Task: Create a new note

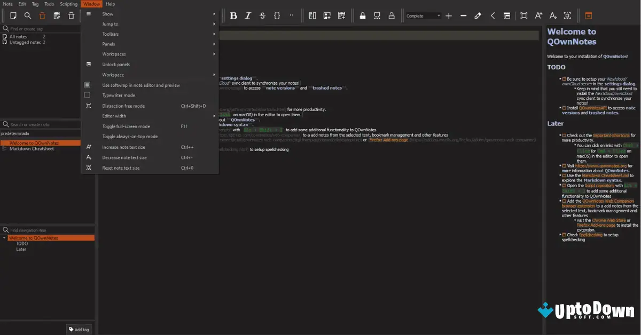Action: (x=13, y=15)
